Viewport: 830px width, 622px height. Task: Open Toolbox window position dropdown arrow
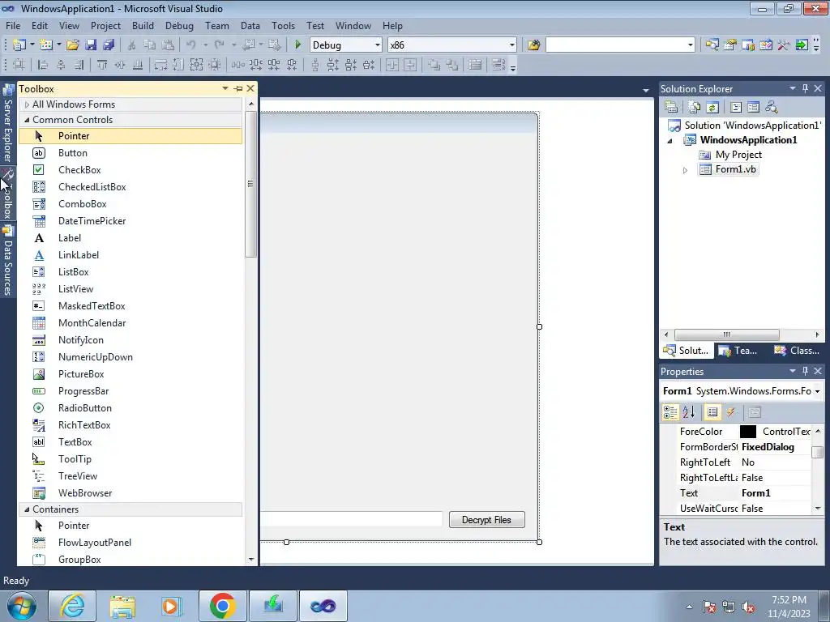pyautogui.click(x=225, y=88)
